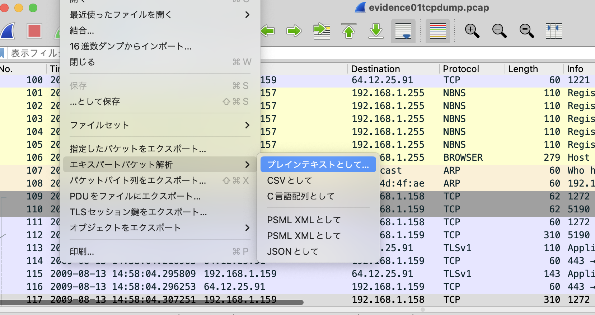Sort by the Info column header
The height and width of the screenshot is (315, 595).
579,69
